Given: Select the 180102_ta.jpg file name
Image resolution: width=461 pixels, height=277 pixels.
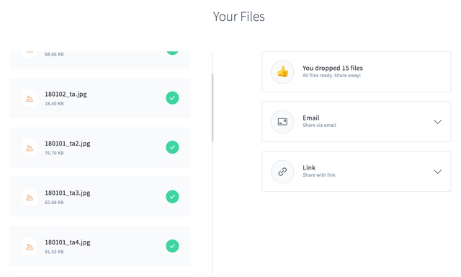Looking at the screenshot, I should coord(66,94).
